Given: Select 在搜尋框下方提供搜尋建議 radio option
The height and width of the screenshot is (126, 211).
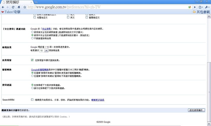Looking at the screenshot, I should (32, 85).
